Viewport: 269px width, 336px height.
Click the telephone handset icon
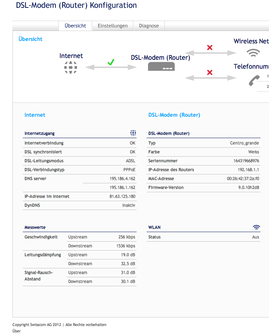(254, 81)
